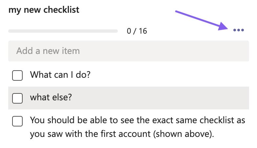Focus the "Add a new item" field
The image size is (257, 148).
[x=128, y=51]
